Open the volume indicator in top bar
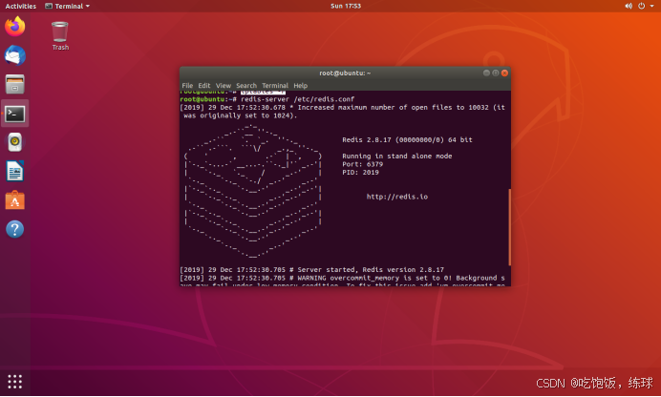 tap(629, 6)
